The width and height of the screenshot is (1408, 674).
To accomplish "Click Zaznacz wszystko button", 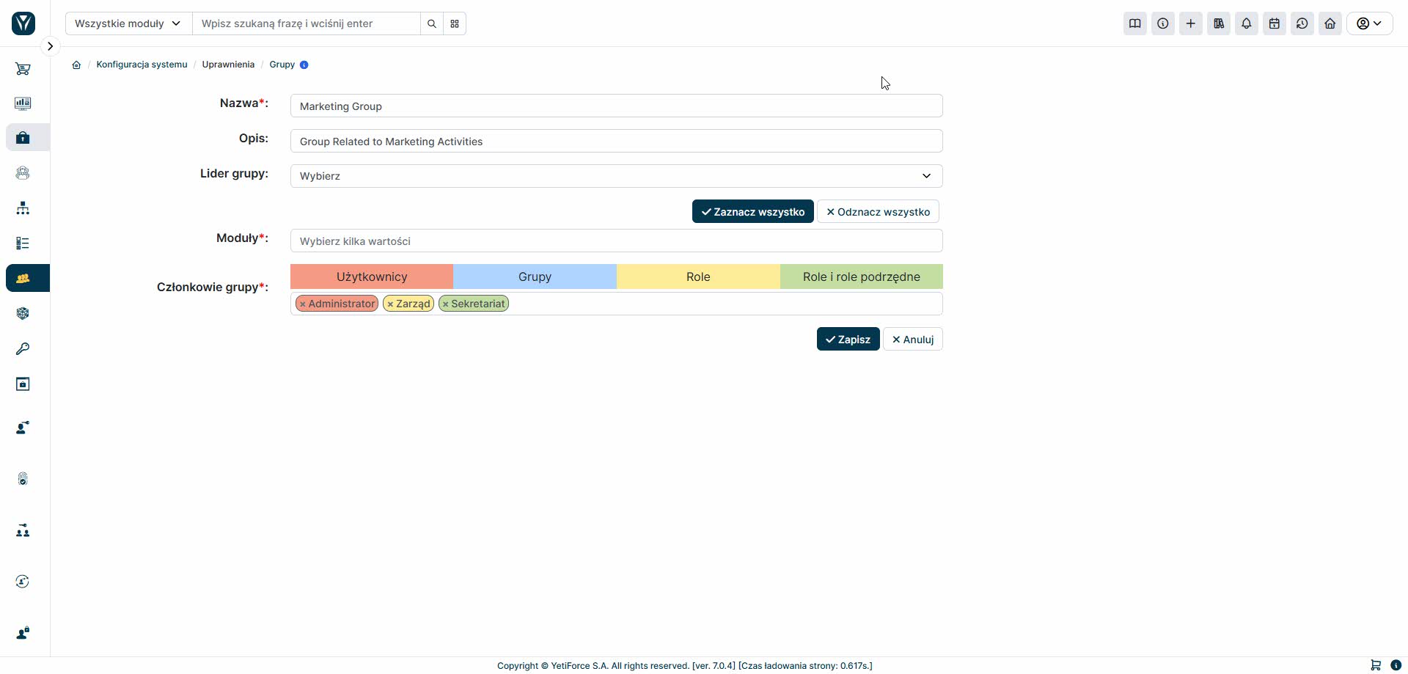I will tap(753, 211).
